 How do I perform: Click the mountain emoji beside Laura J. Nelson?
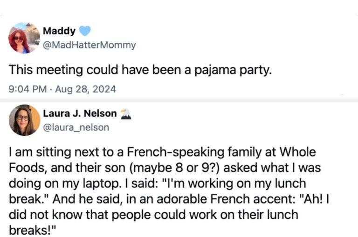(x=126, y=113)
